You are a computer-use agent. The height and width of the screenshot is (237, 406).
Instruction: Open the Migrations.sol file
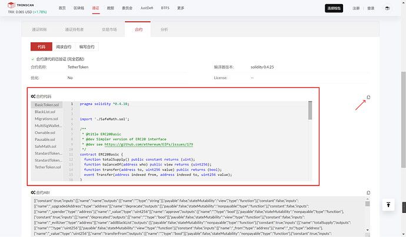(46, 118)
